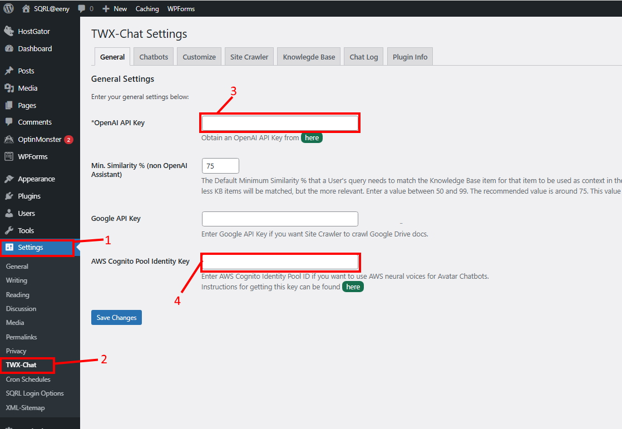Open the comments bubble icon in admin bar

tap(82, 8)
